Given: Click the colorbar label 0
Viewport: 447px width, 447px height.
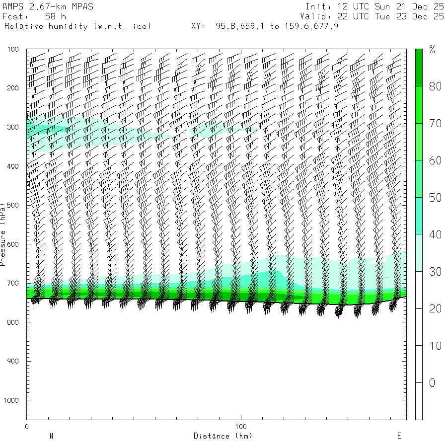Looking at the screenshot, I should [x=432, y=383].
